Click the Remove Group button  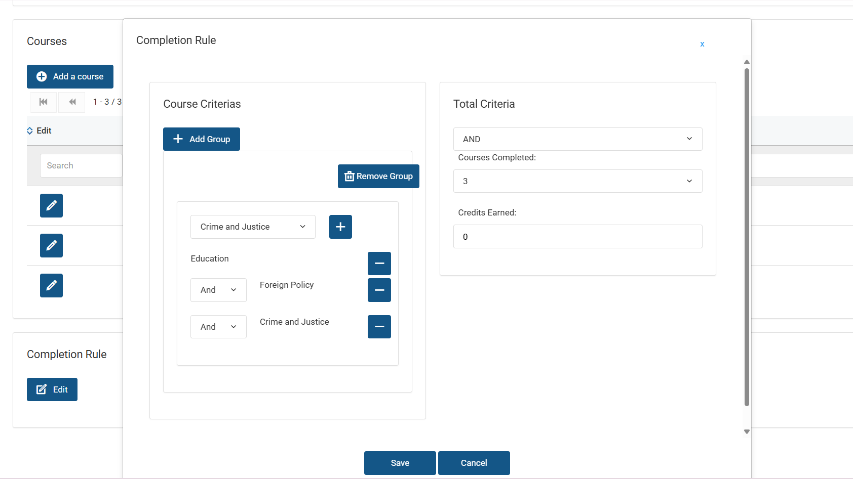click(378, 176)
